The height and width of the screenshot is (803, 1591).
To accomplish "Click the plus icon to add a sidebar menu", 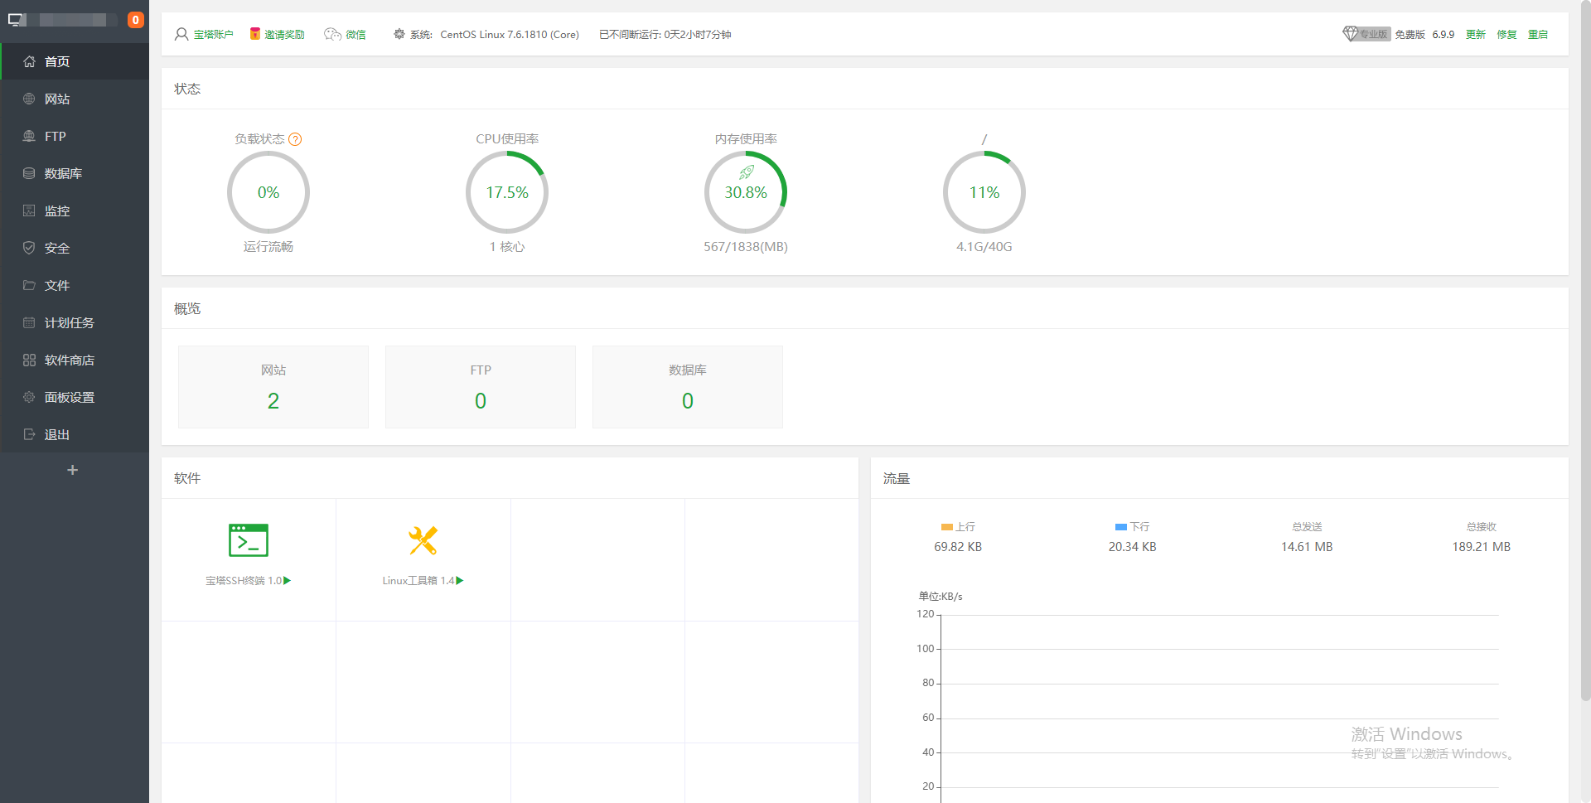I will tap(72, 470).
